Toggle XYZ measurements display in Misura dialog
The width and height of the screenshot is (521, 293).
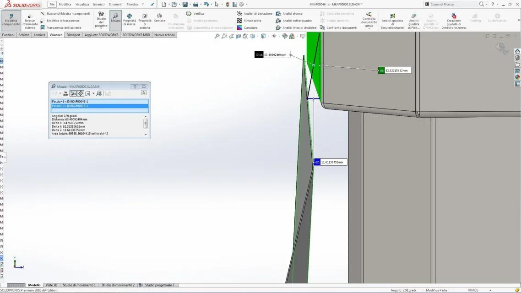point(73,93)
